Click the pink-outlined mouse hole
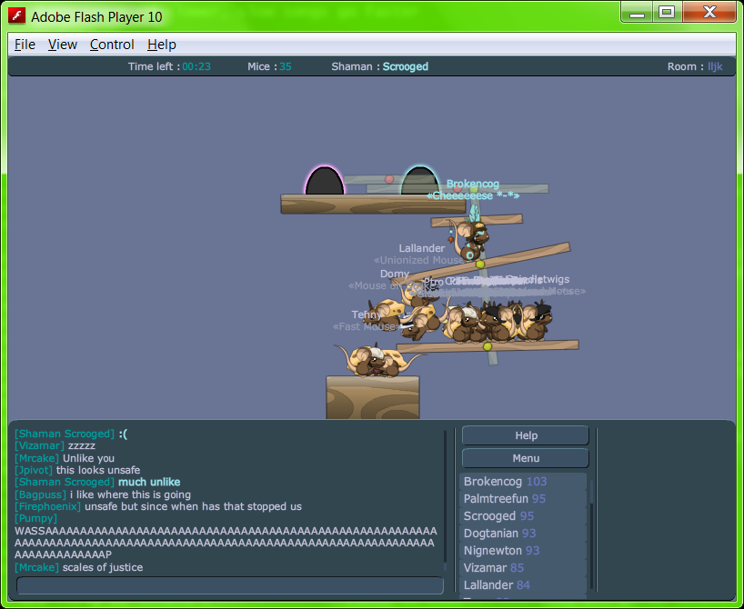The image size is (744, 609). coord(324,181)
